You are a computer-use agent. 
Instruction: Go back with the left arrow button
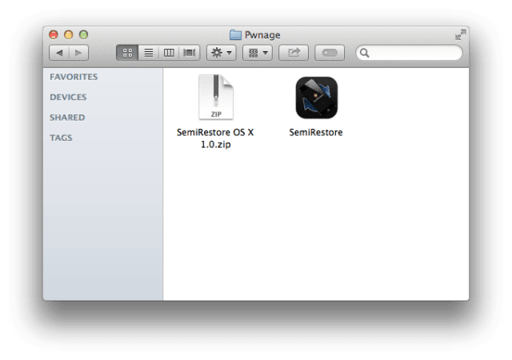(x=59, y=53)
